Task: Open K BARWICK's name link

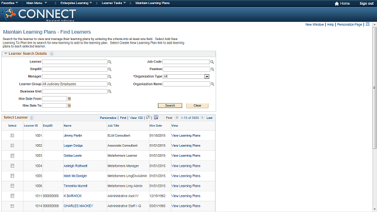Action: (72, 196)
